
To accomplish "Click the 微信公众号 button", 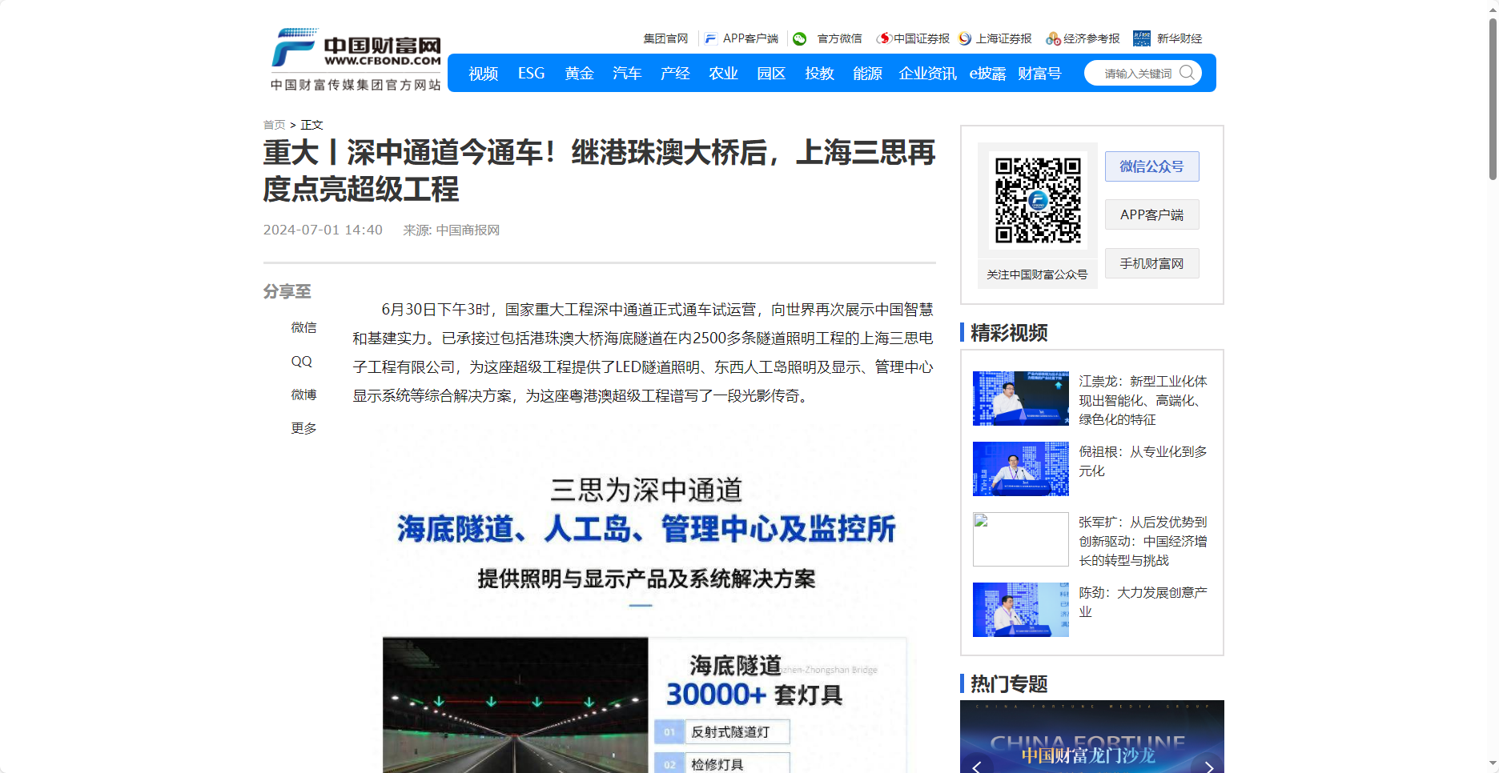I will [1151, 166].
